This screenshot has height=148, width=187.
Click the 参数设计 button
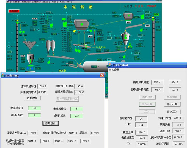pos(50,123)
